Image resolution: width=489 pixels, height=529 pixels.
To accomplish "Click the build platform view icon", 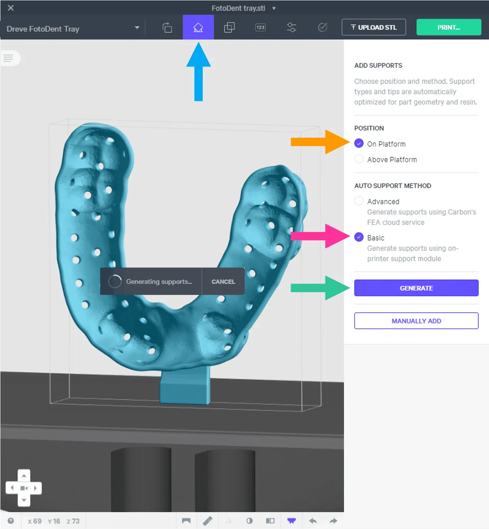I will tap(186, 521).
